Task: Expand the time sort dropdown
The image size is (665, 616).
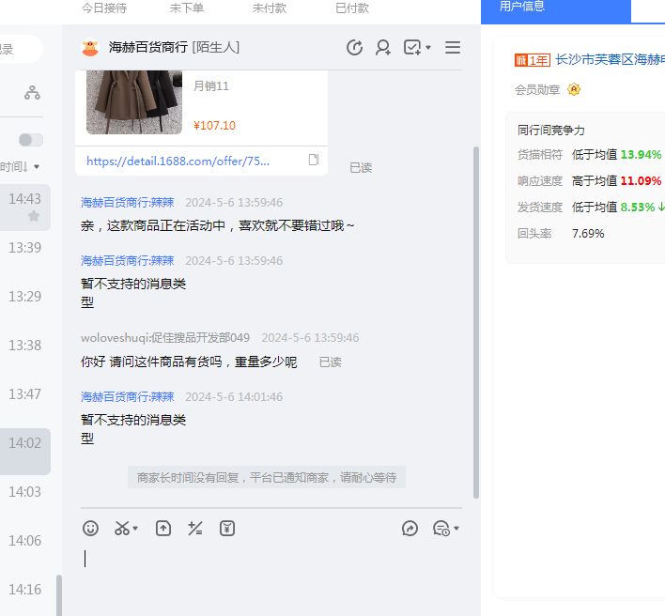Action: tap(36, 167)
